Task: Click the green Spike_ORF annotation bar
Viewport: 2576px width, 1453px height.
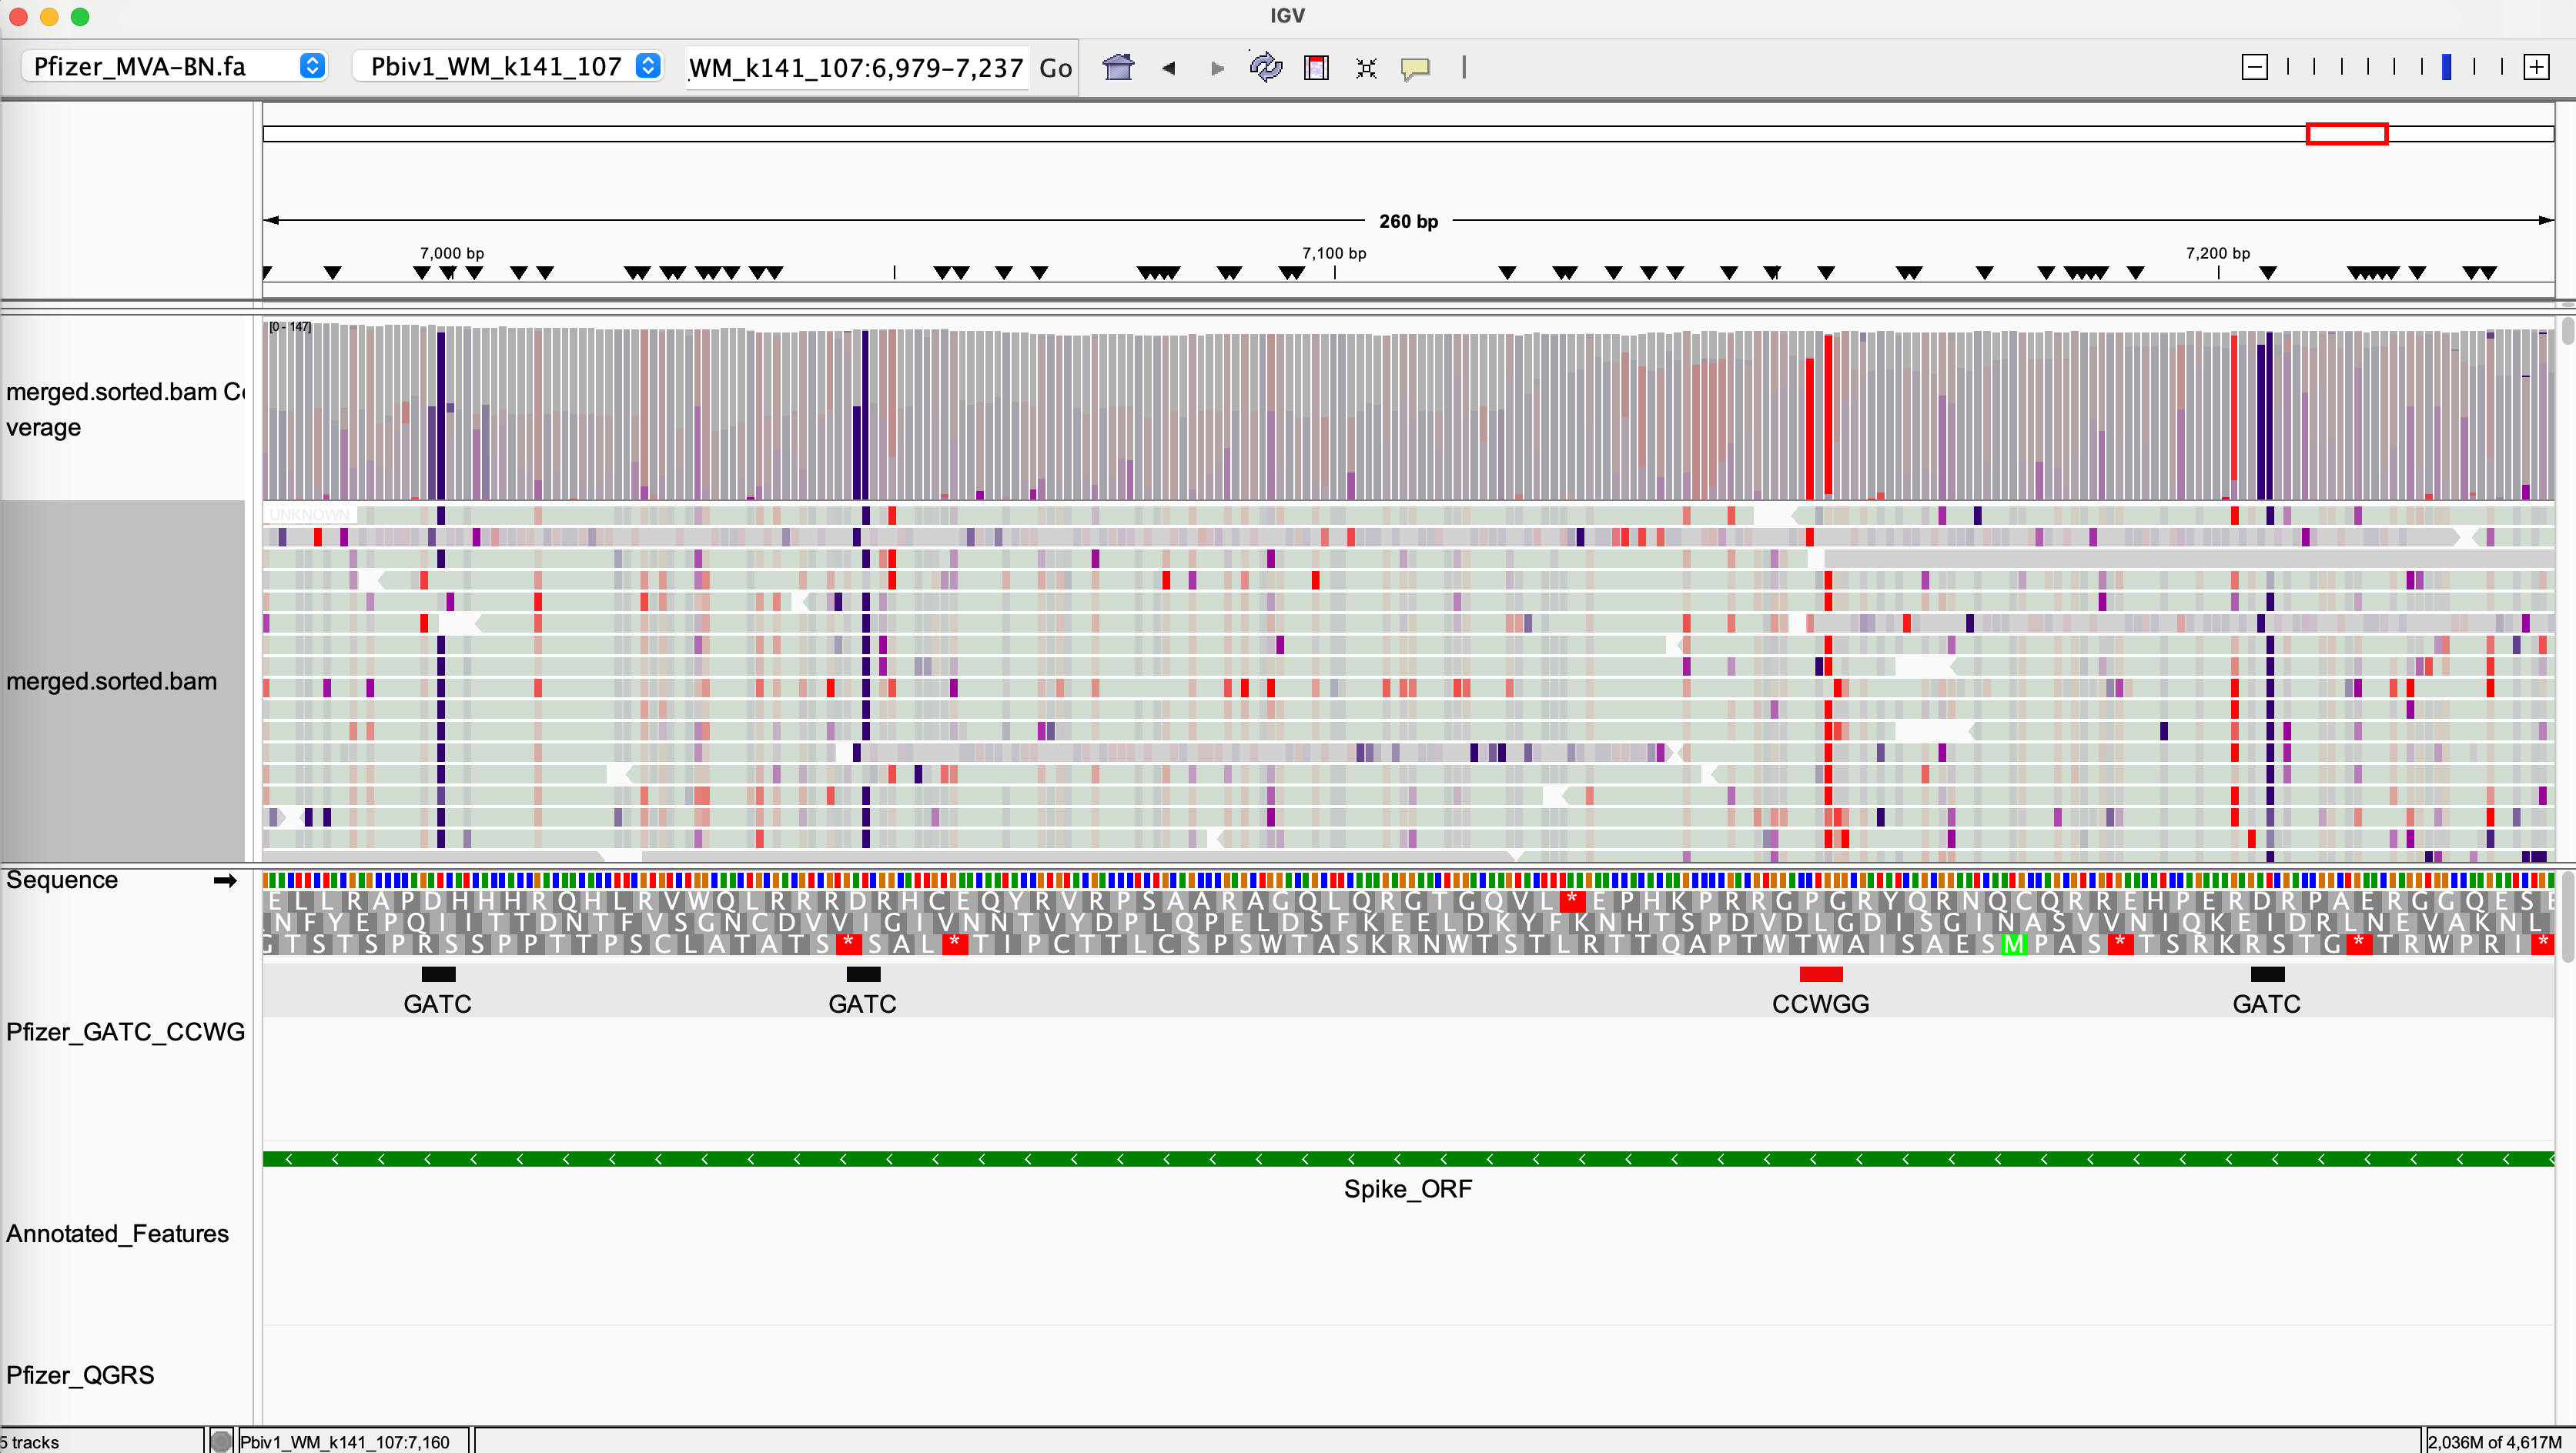Action: click(1407, 1159)
